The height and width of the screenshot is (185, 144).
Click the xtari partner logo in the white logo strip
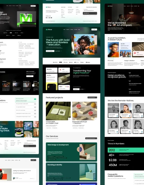click(x=71, y=62)
